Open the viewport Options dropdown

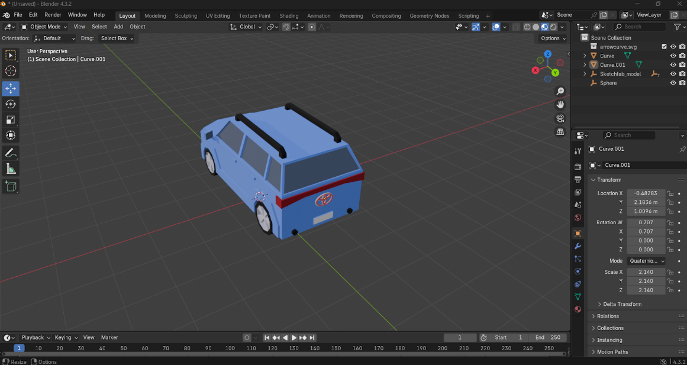click(x=553, y=38)
